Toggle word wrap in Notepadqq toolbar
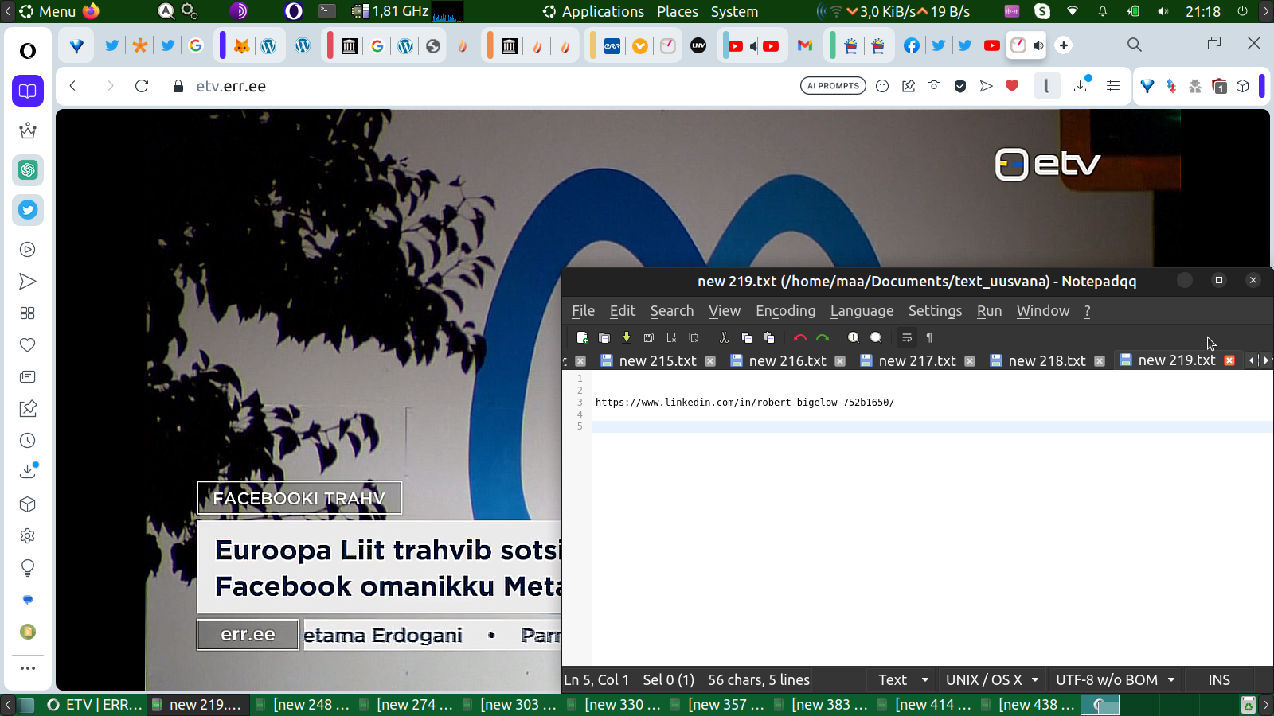The image size is (1274, 716). click(x=906, y=337)
